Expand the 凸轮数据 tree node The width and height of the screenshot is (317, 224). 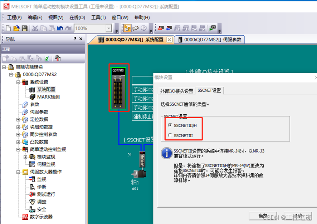(x=18, y=142)
